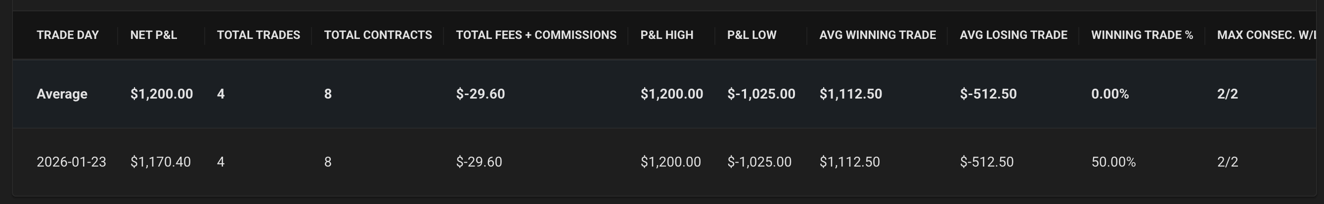
Task: Click the $-1,025.00 value in 2026-01-23 row
Action: click(x=759, y=162)
